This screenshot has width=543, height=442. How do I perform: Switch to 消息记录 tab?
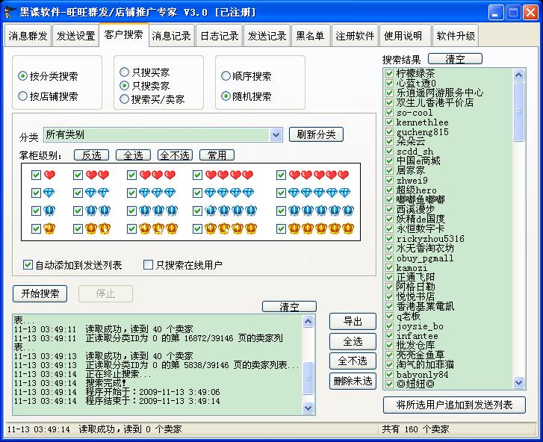click(x=172, y=36)
